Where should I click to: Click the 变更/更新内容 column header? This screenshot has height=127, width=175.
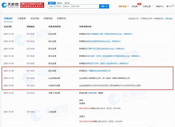pos(85,27)
